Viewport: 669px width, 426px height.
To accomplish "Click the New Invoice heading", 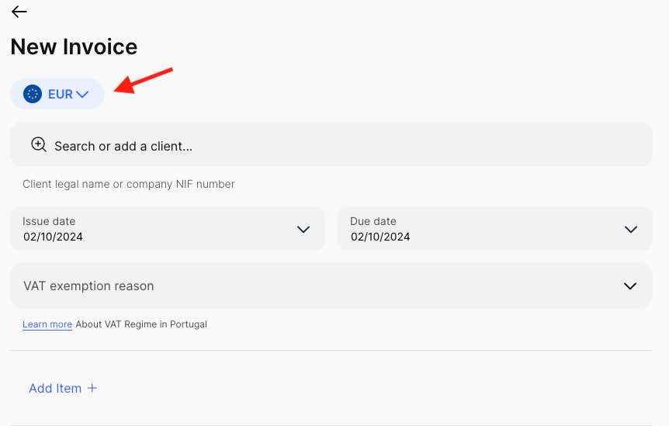I will click(x=74, y=47).
